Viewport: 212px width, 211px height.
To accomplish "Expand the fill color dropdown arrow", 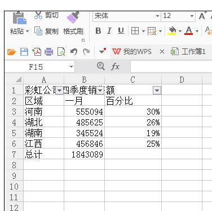I will click(x=180, y=31).
